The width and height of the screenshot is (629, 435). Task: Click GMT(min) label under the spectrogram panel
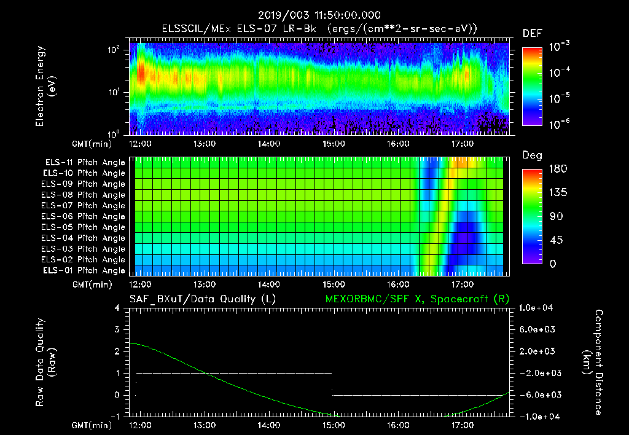coord(92,144)
